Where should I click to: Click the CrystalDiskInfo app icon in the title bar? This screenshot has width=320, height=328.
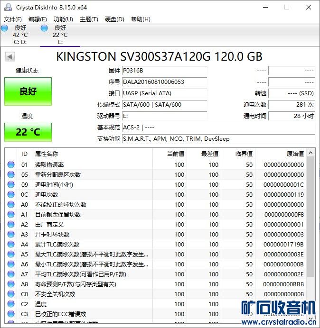click(8, 7)
